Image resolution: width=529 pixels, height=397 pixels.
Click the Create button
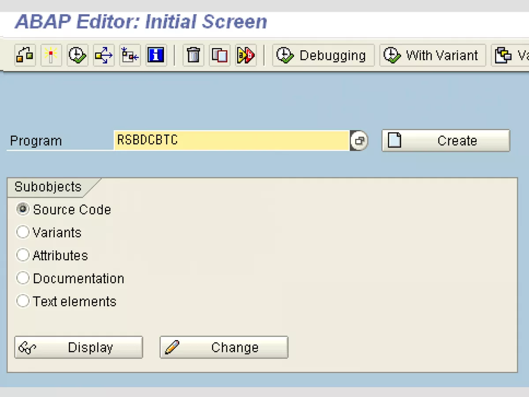446,141
